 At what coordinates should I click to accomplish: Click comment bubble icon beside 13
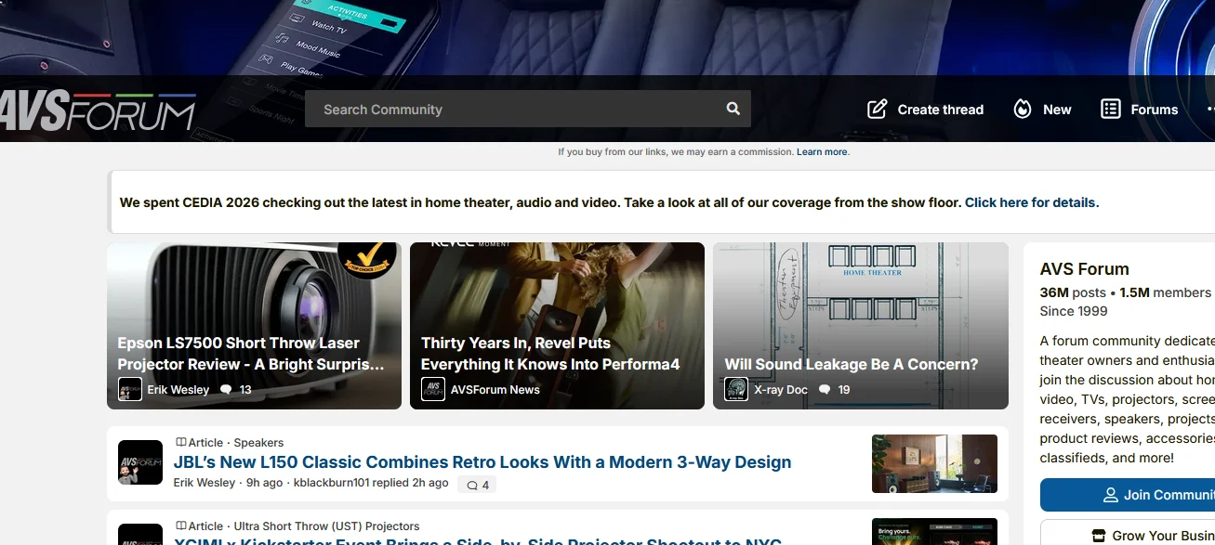coord(226,390)
